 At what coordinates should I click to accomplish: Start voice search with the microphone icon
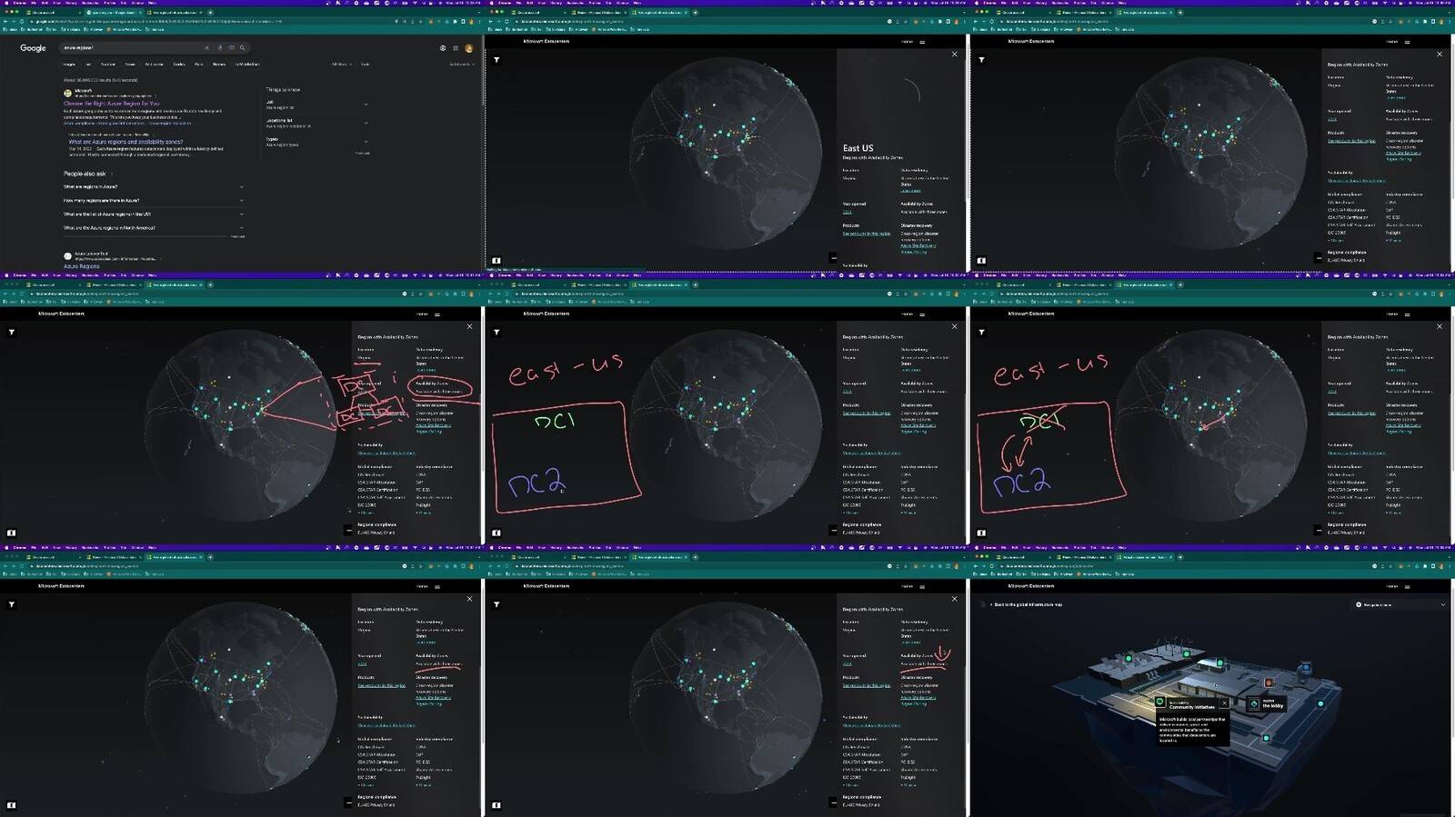coord(219,47)
